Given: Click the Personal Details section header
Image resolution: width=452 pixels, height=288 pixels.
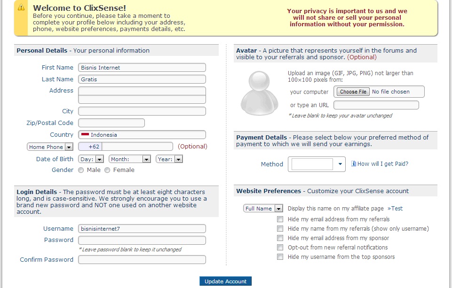Looking at the screenshot, I should [x=117, y=50].
